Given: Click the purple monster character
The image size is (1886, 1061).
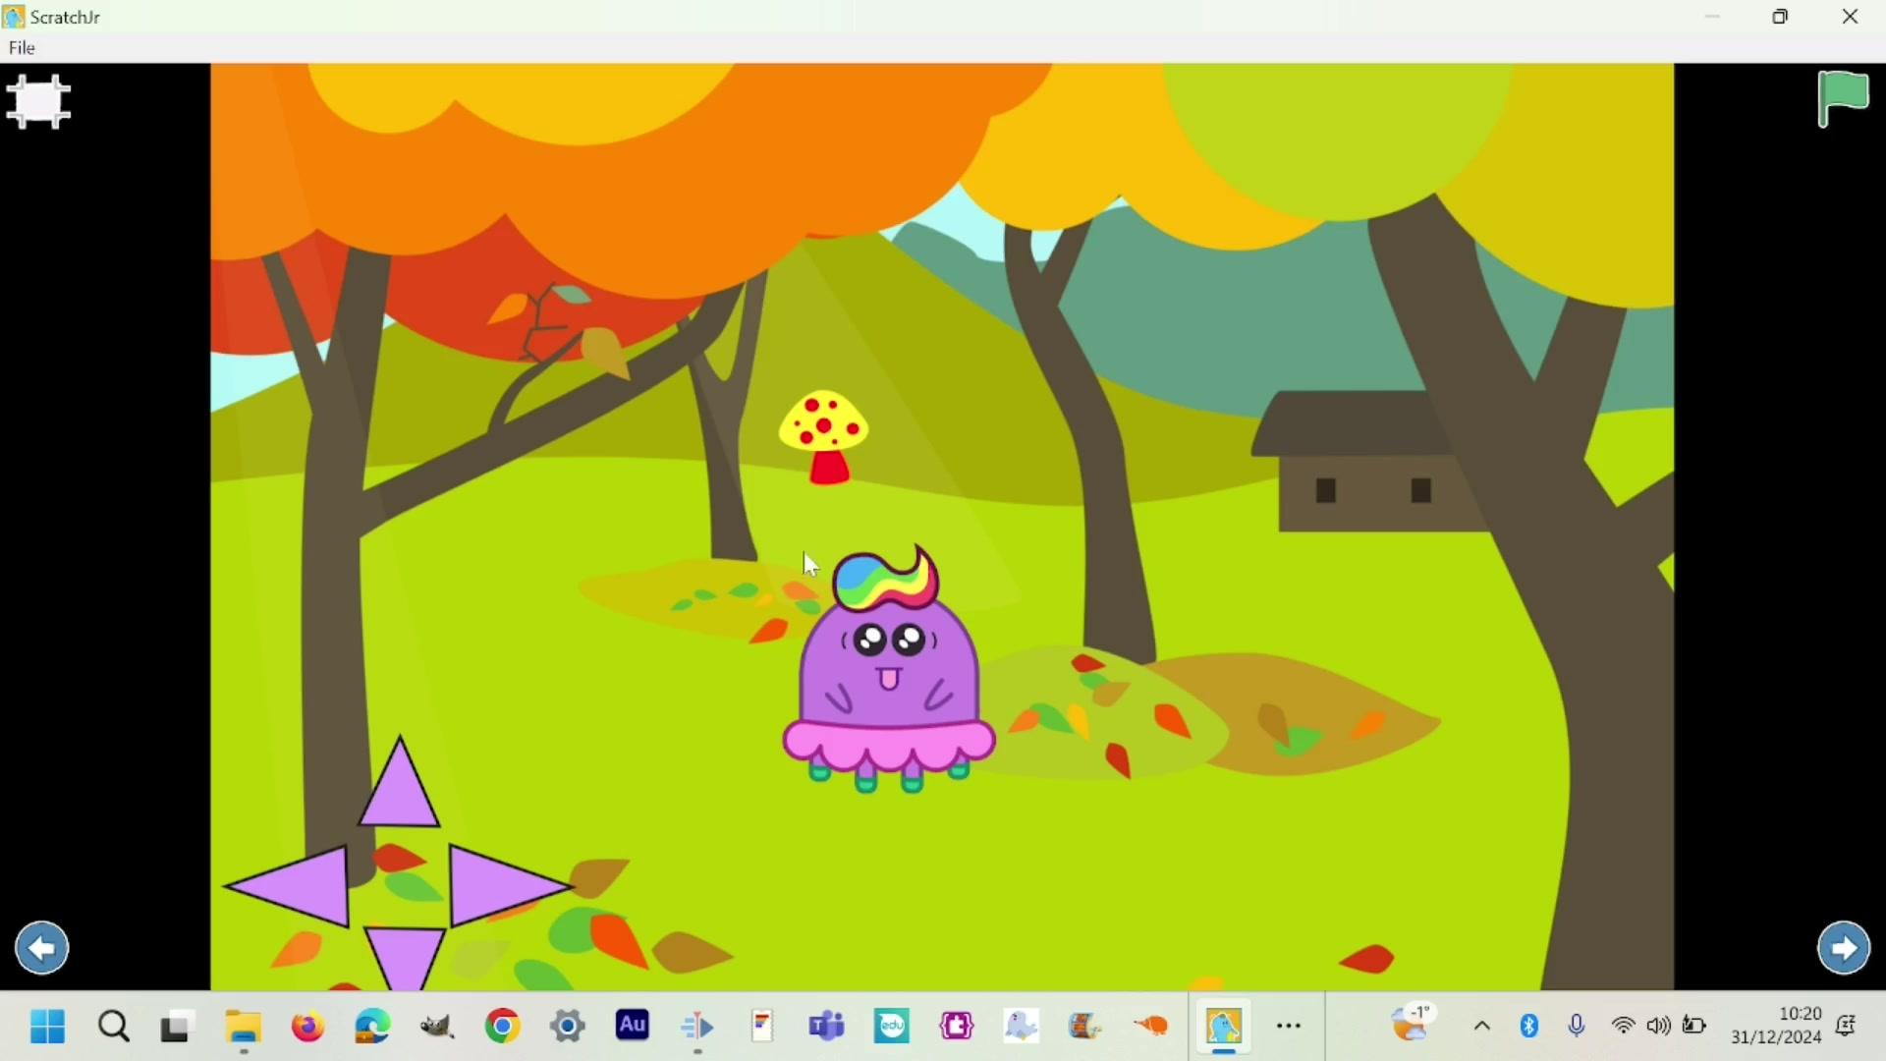Looking at the screenshot, I should 889,678.
